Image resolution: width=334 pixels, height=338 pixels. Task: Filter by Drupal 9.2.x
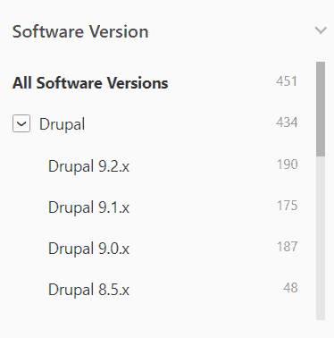(88, 166)
